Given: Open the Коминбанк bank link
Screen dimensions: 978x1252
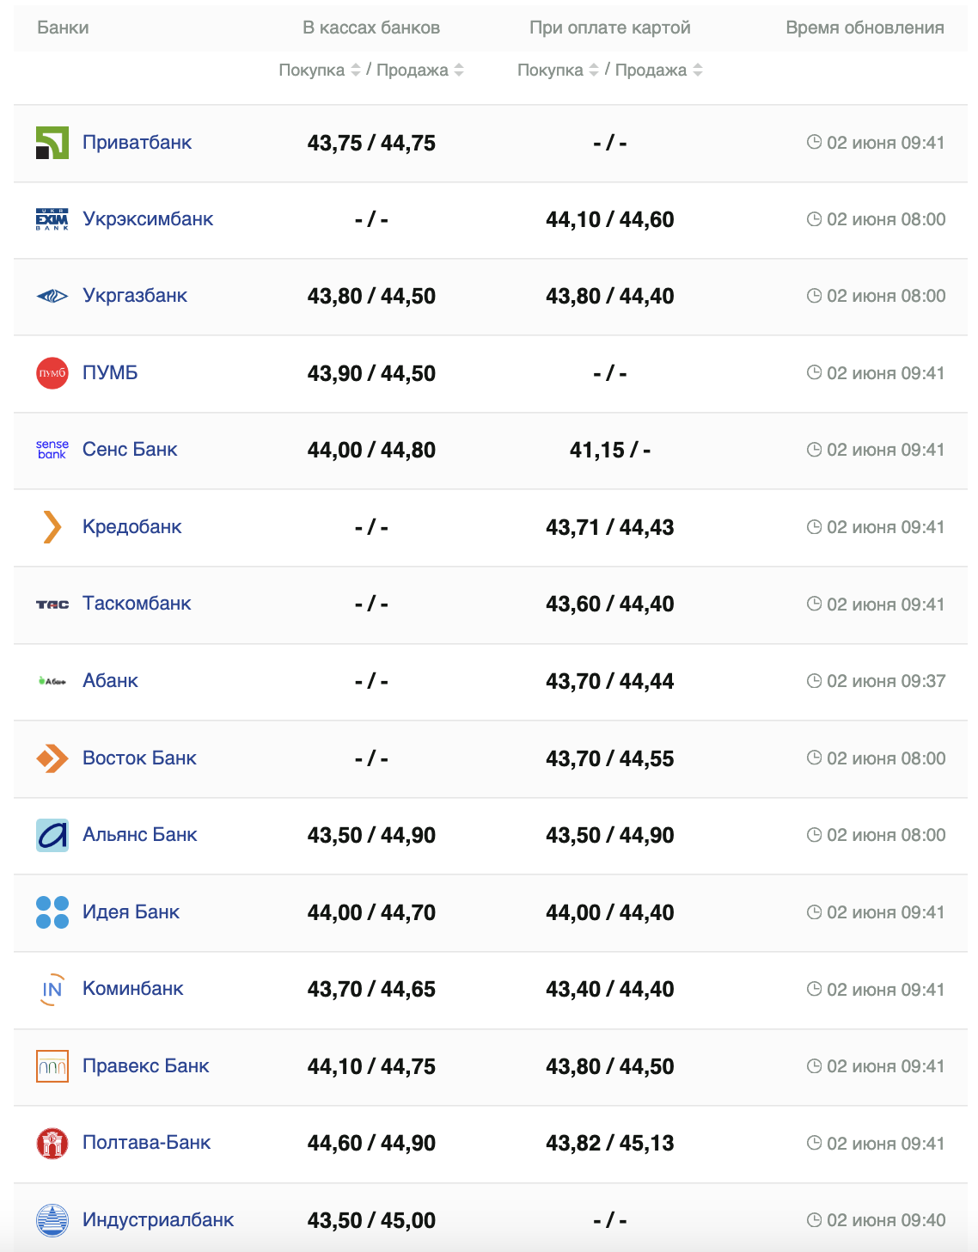Looking at the screenshot, I should pos(133,989).
